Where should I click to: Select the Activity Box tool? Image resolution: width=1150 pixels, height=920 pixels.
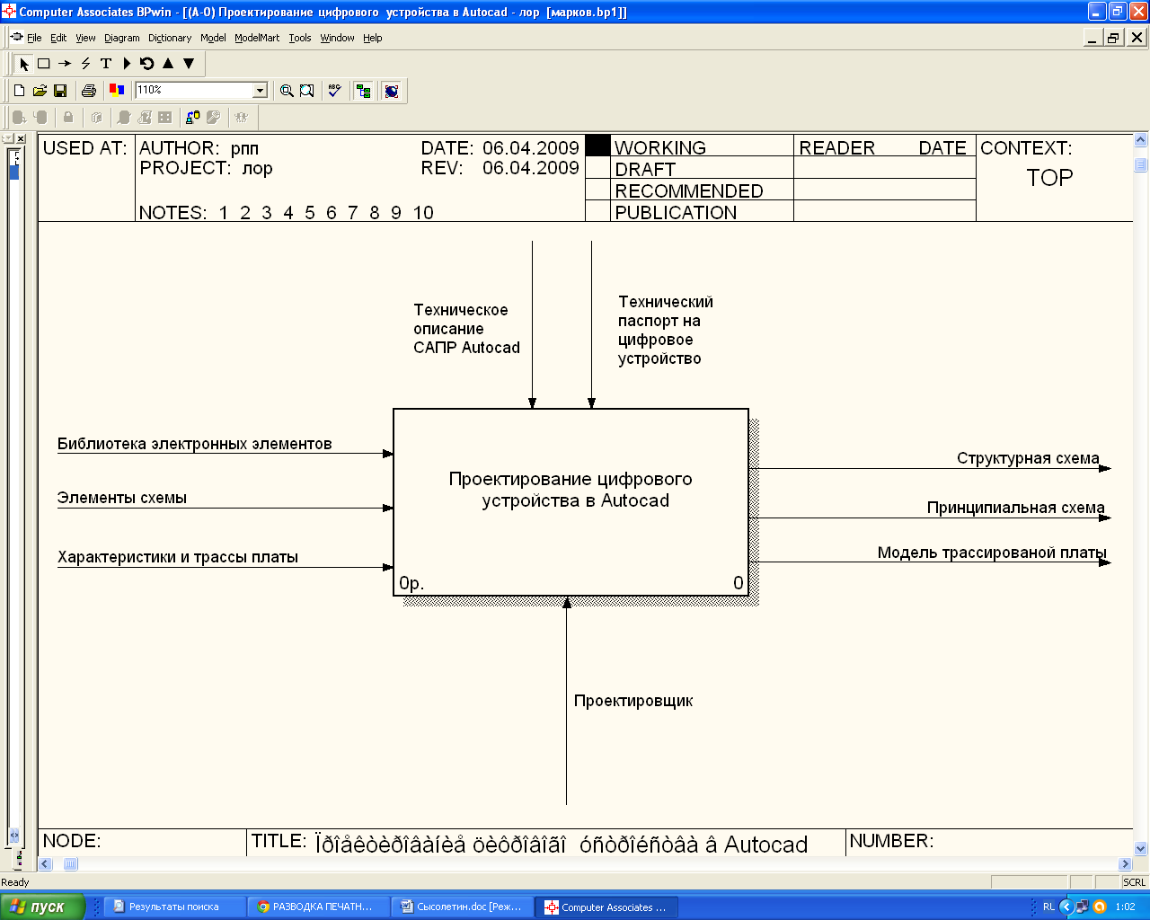tap(43, 64)
